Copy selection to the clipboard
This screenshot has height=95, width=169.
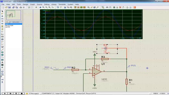tap(68, 7)
